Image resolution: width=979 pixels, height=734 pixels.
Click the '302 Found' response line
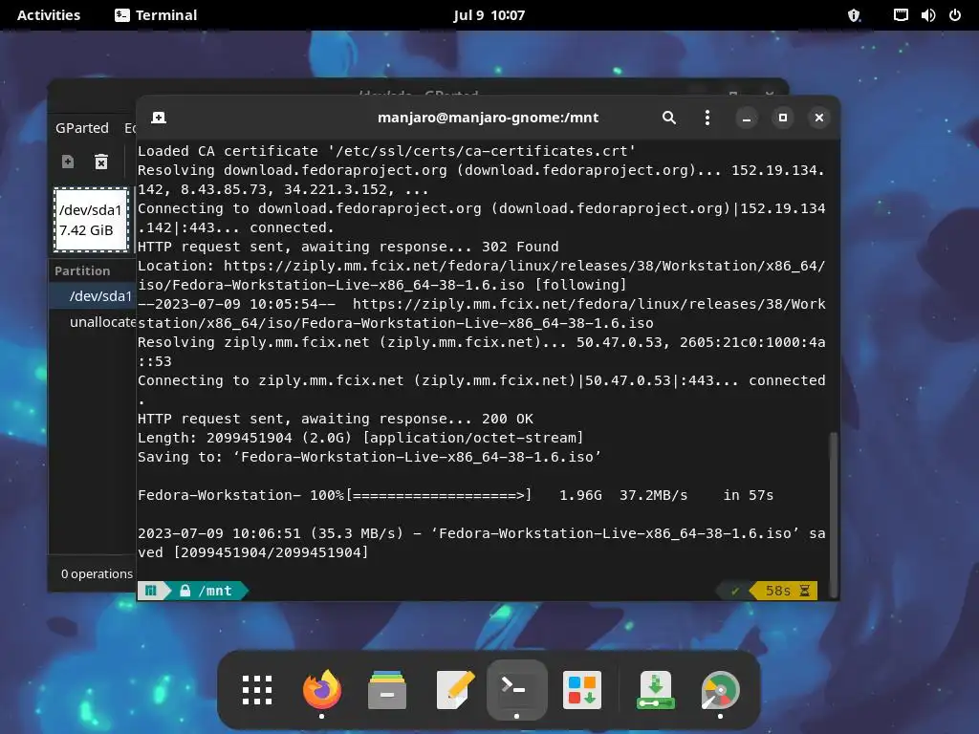click(x=348, y=247)
